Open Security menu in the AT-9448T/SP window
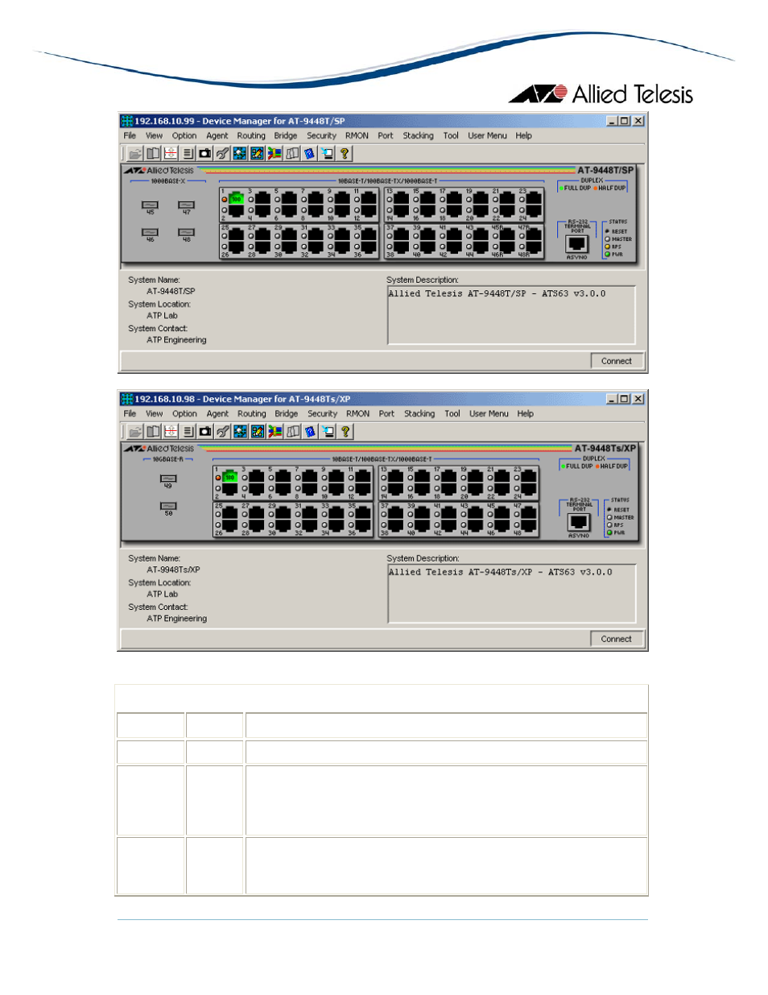 (x=321, y=135)
